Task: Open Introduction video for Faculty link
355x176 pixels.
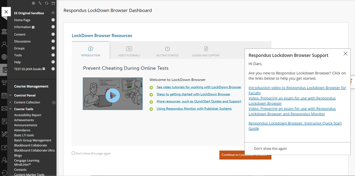Action: pyautogui.click(x=297, y=90)
